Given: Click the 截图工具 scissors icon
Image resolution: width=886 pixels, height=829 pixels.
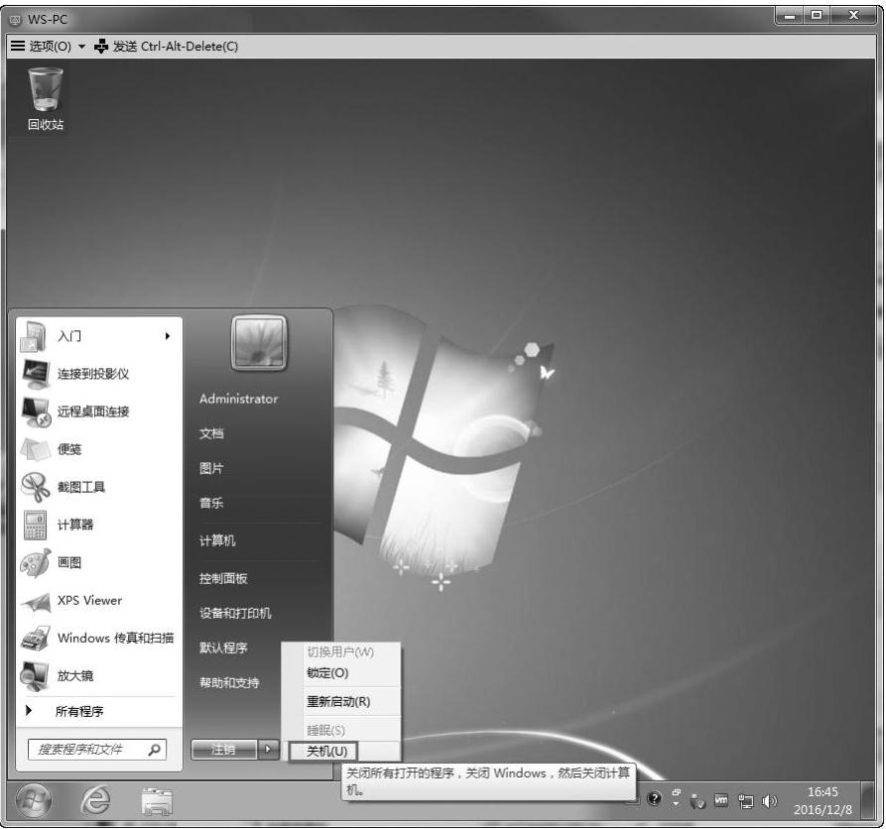Looking at the screenshot, I should tap(35, 487).
